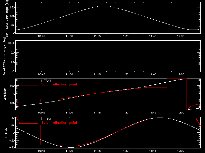Click red legend line in Latitude plot

pyautogui.click(x=28, y=124)
